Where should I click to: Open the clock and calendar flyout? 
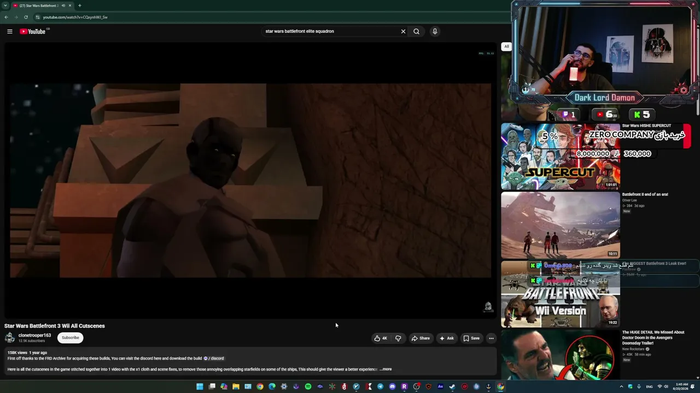(681, 386)
